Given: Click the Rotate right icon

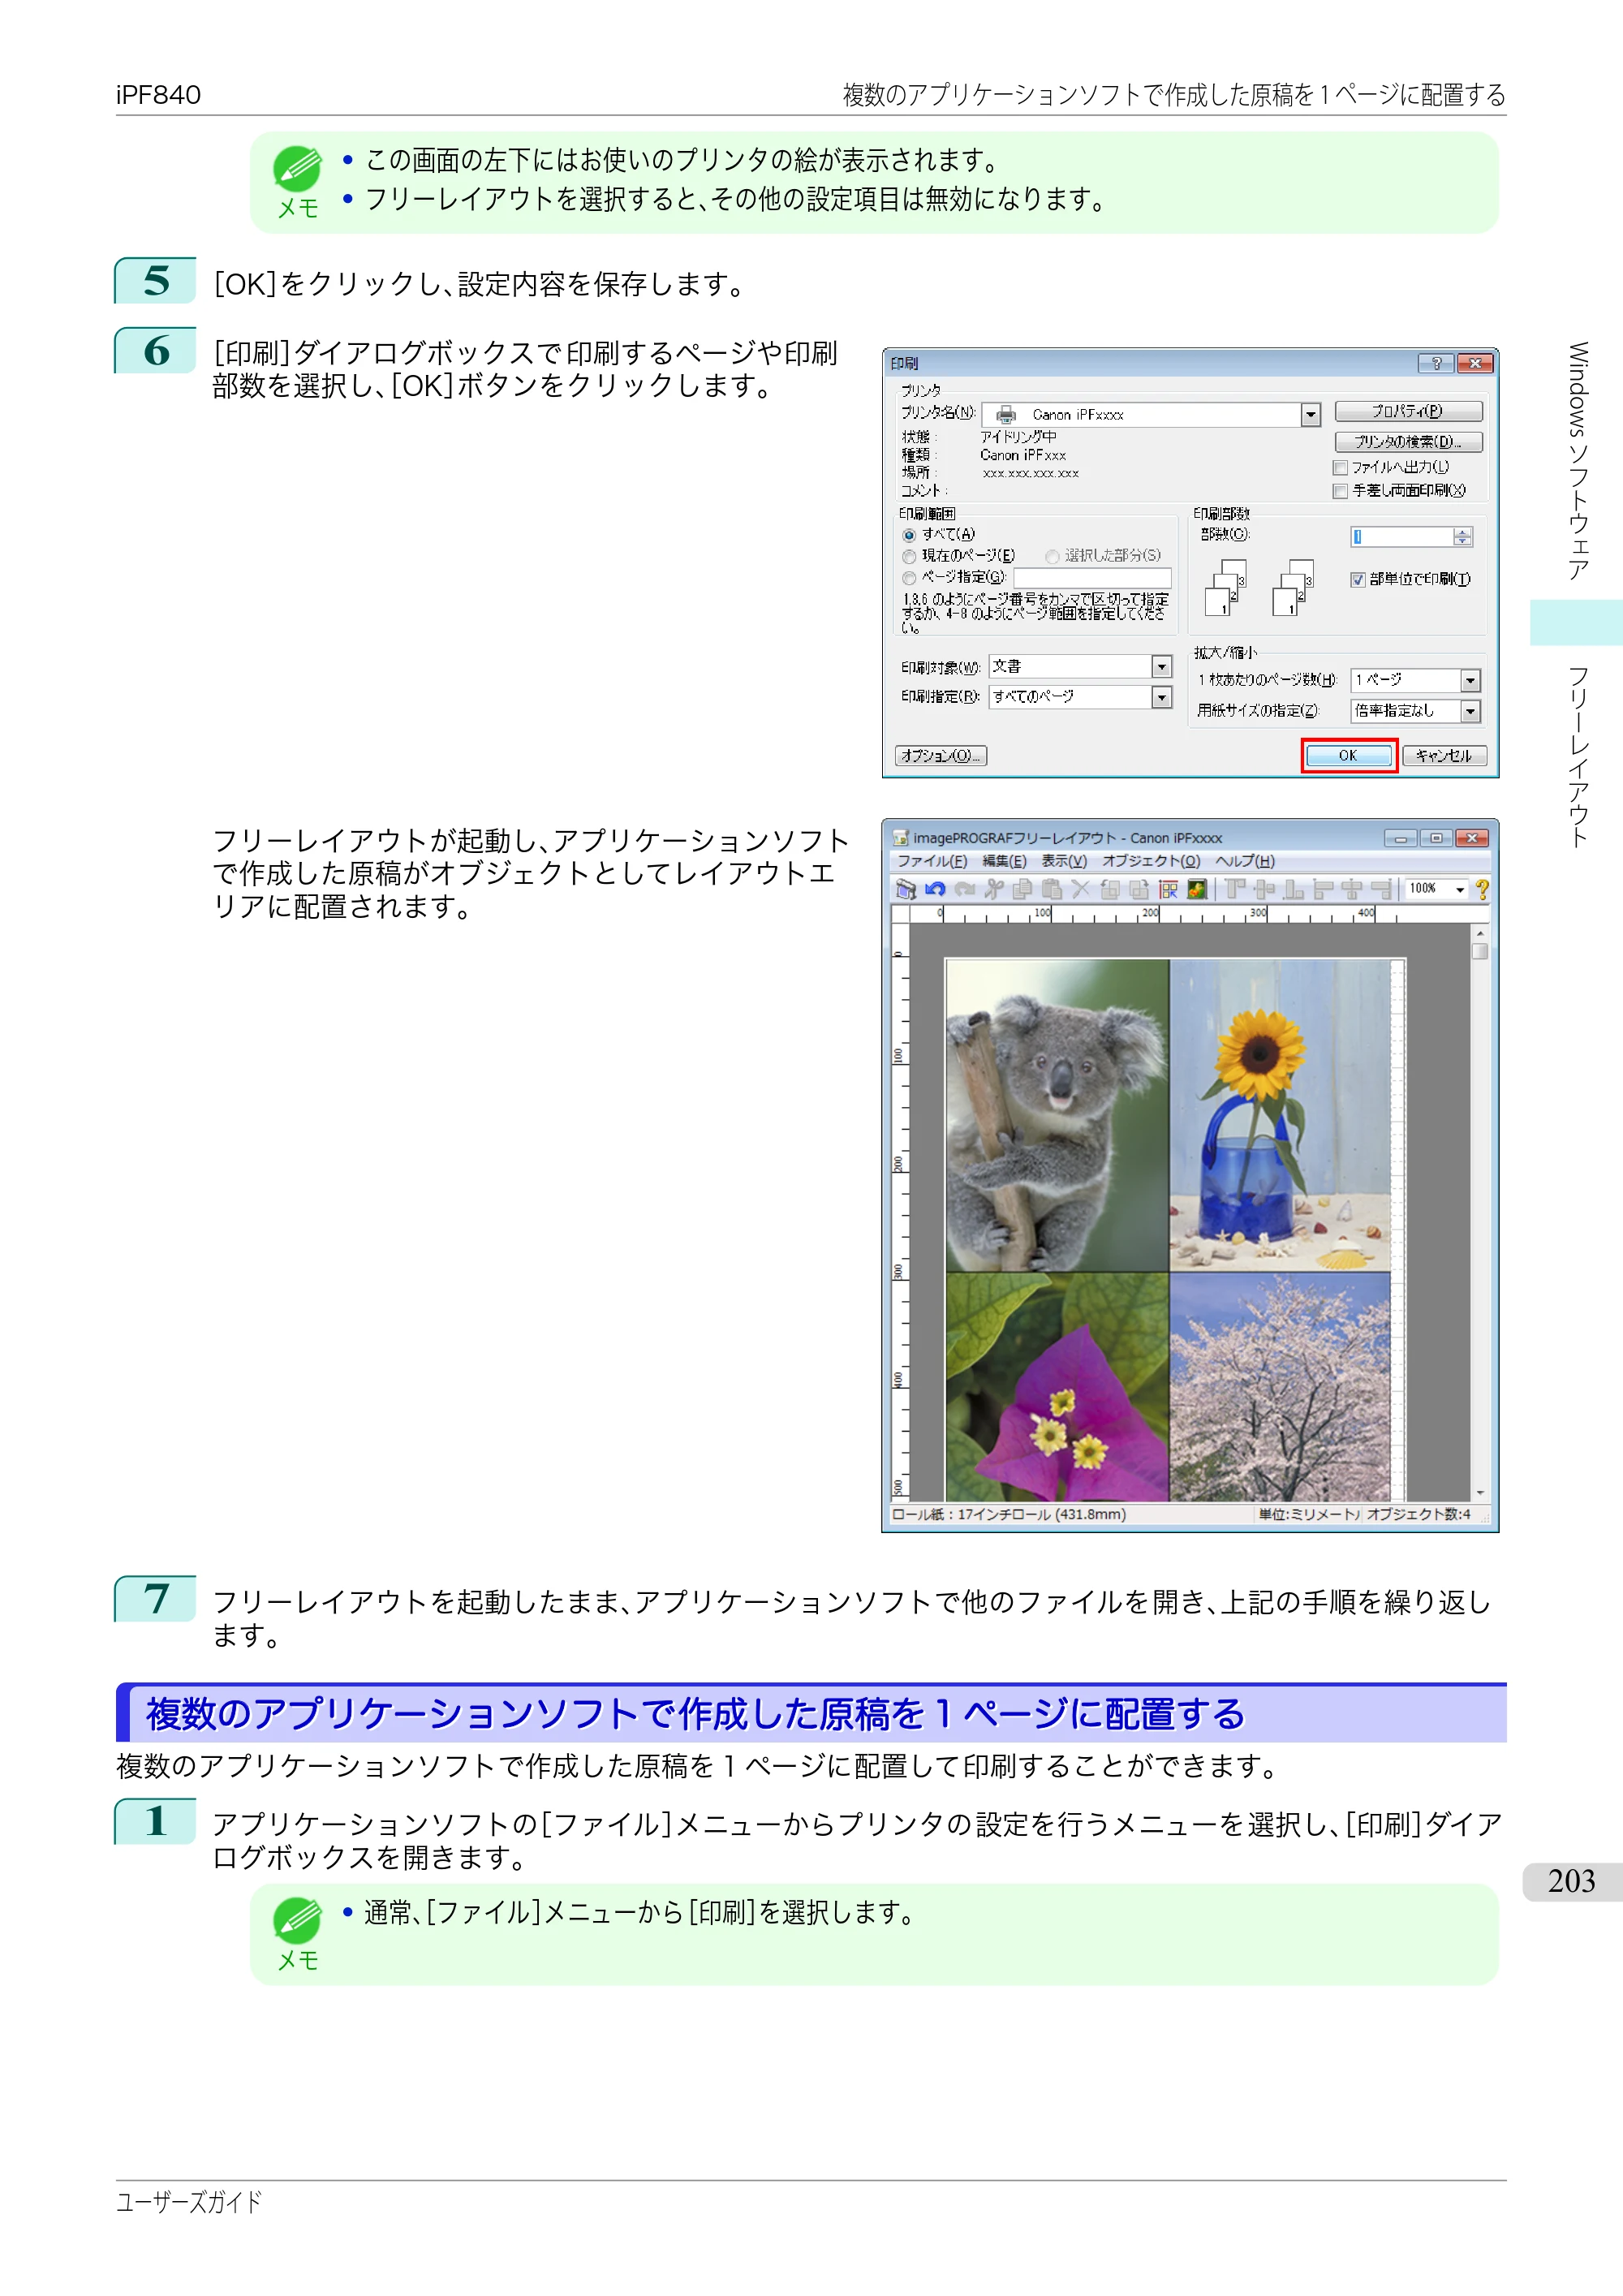Looking at the screenshot, I should [x=1139, y=889].
